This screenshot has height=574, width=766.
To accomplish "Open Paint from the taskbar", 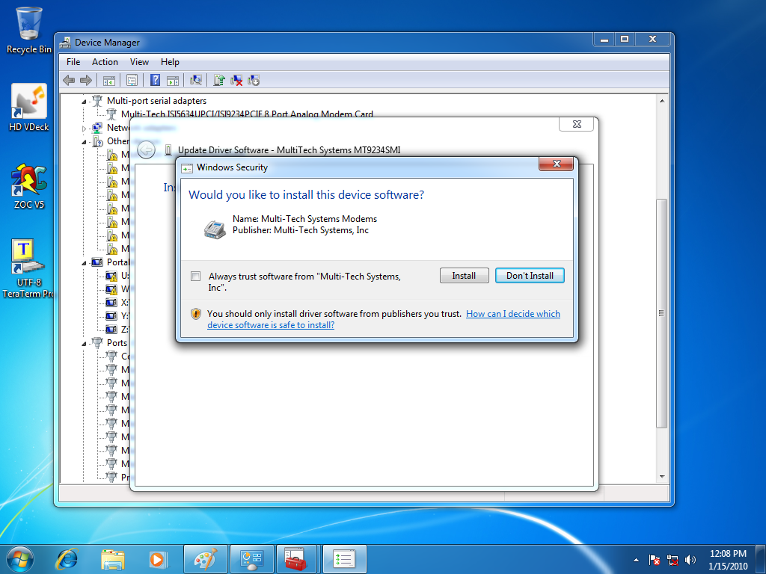I will (204, 558).
